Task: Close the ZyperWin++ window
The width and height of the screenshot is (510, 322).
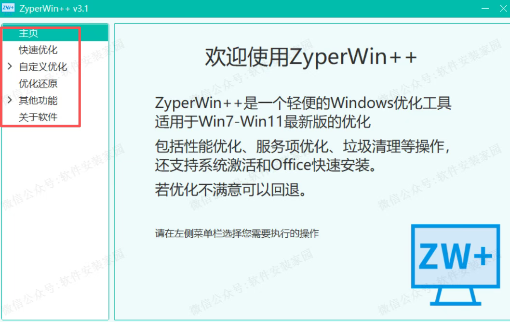Action: [x=503, y=9]
